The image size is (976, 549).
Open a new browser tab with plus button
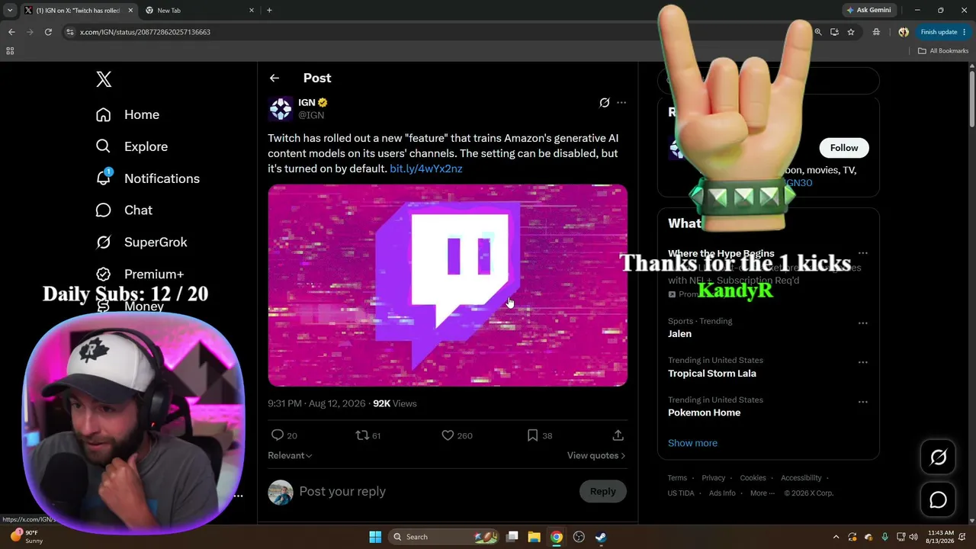tap(269, 10)
